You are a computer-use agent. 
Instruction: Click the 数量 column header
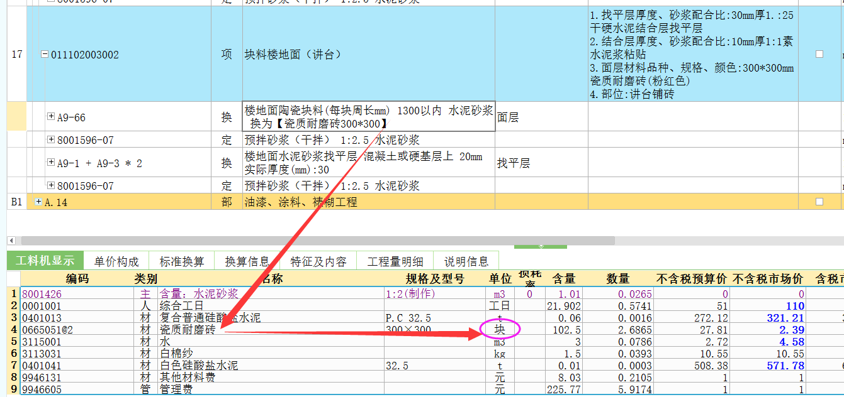click(x=619, y=279)
